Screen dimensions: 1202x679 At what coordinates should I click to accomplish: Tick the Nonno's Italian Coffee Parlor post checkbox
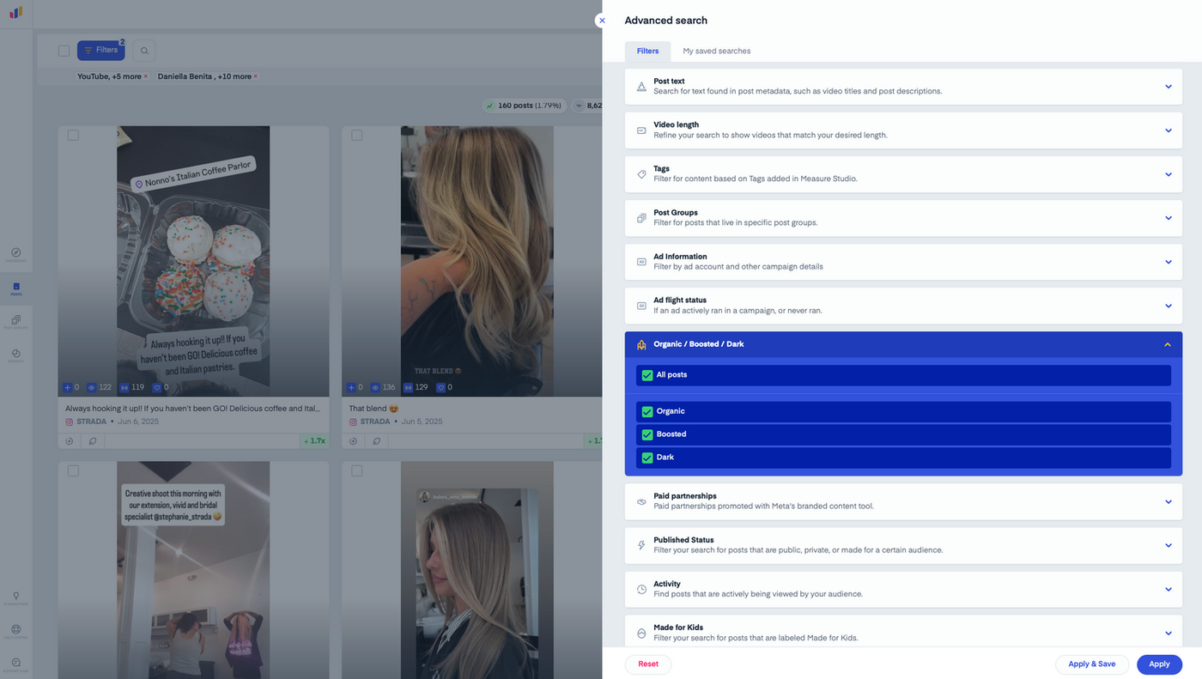[x=73, y=135]
